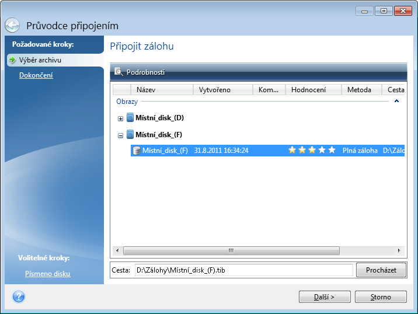The image size is (418, 314).
Task: Minimize the wizard window
Action: point(364,11)
